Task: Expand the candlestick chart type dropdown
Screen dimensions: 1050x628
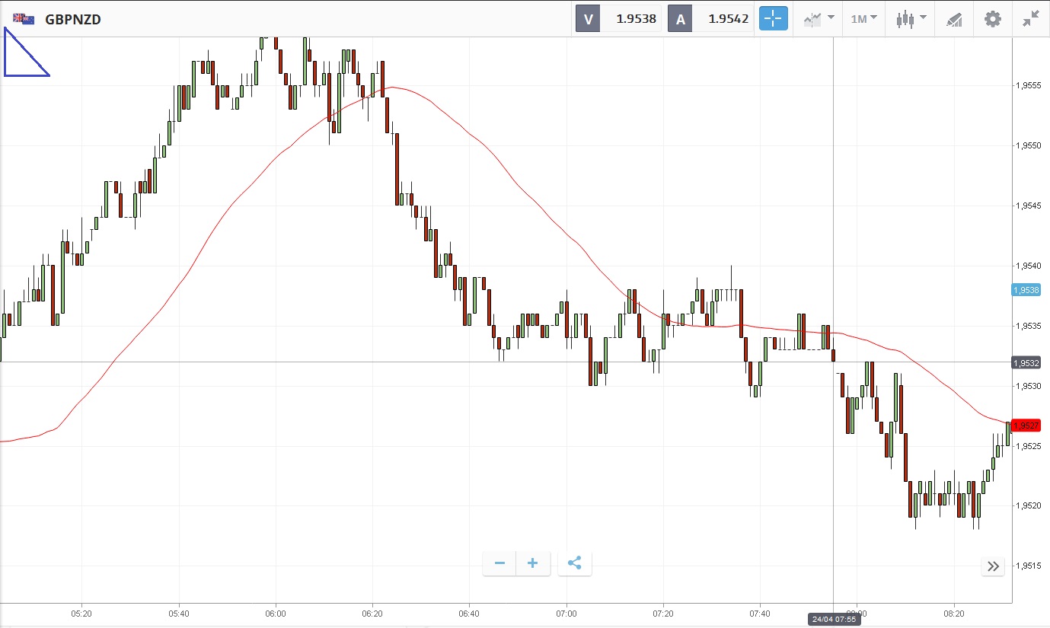Action: tap(911, 19)
